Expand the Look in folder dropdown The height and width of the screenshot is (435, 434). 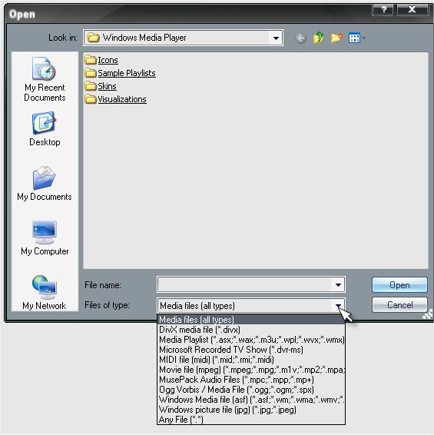pyautogui.click(x=276, y=38)
